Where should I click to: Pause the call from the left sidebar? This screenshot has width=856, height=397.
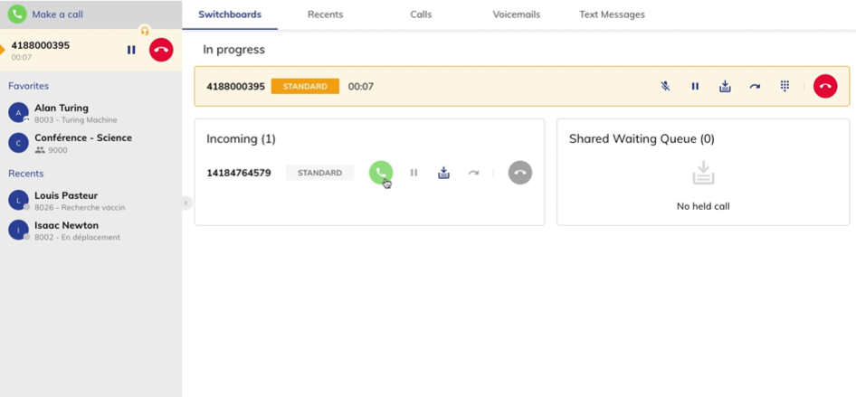pyautogui.click(x=131, y=50)
